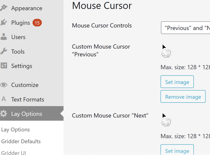210x155 pixels.
Task: Open the Appearance menu
Action: (27, 8)
